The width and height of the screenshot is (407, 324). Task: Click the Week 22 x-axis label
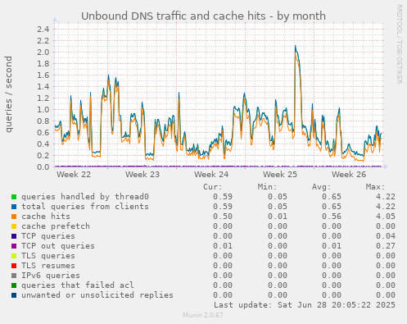coord(74,175)
